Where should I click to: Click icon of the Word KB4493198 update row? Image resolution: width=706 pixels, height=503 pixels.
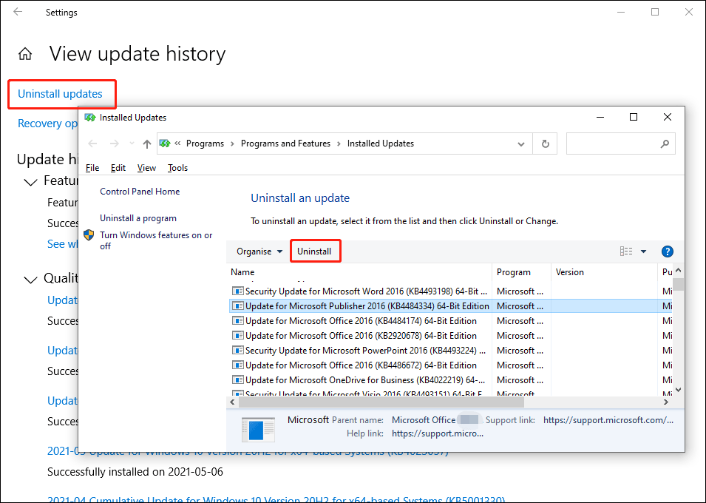pos(238,291)
